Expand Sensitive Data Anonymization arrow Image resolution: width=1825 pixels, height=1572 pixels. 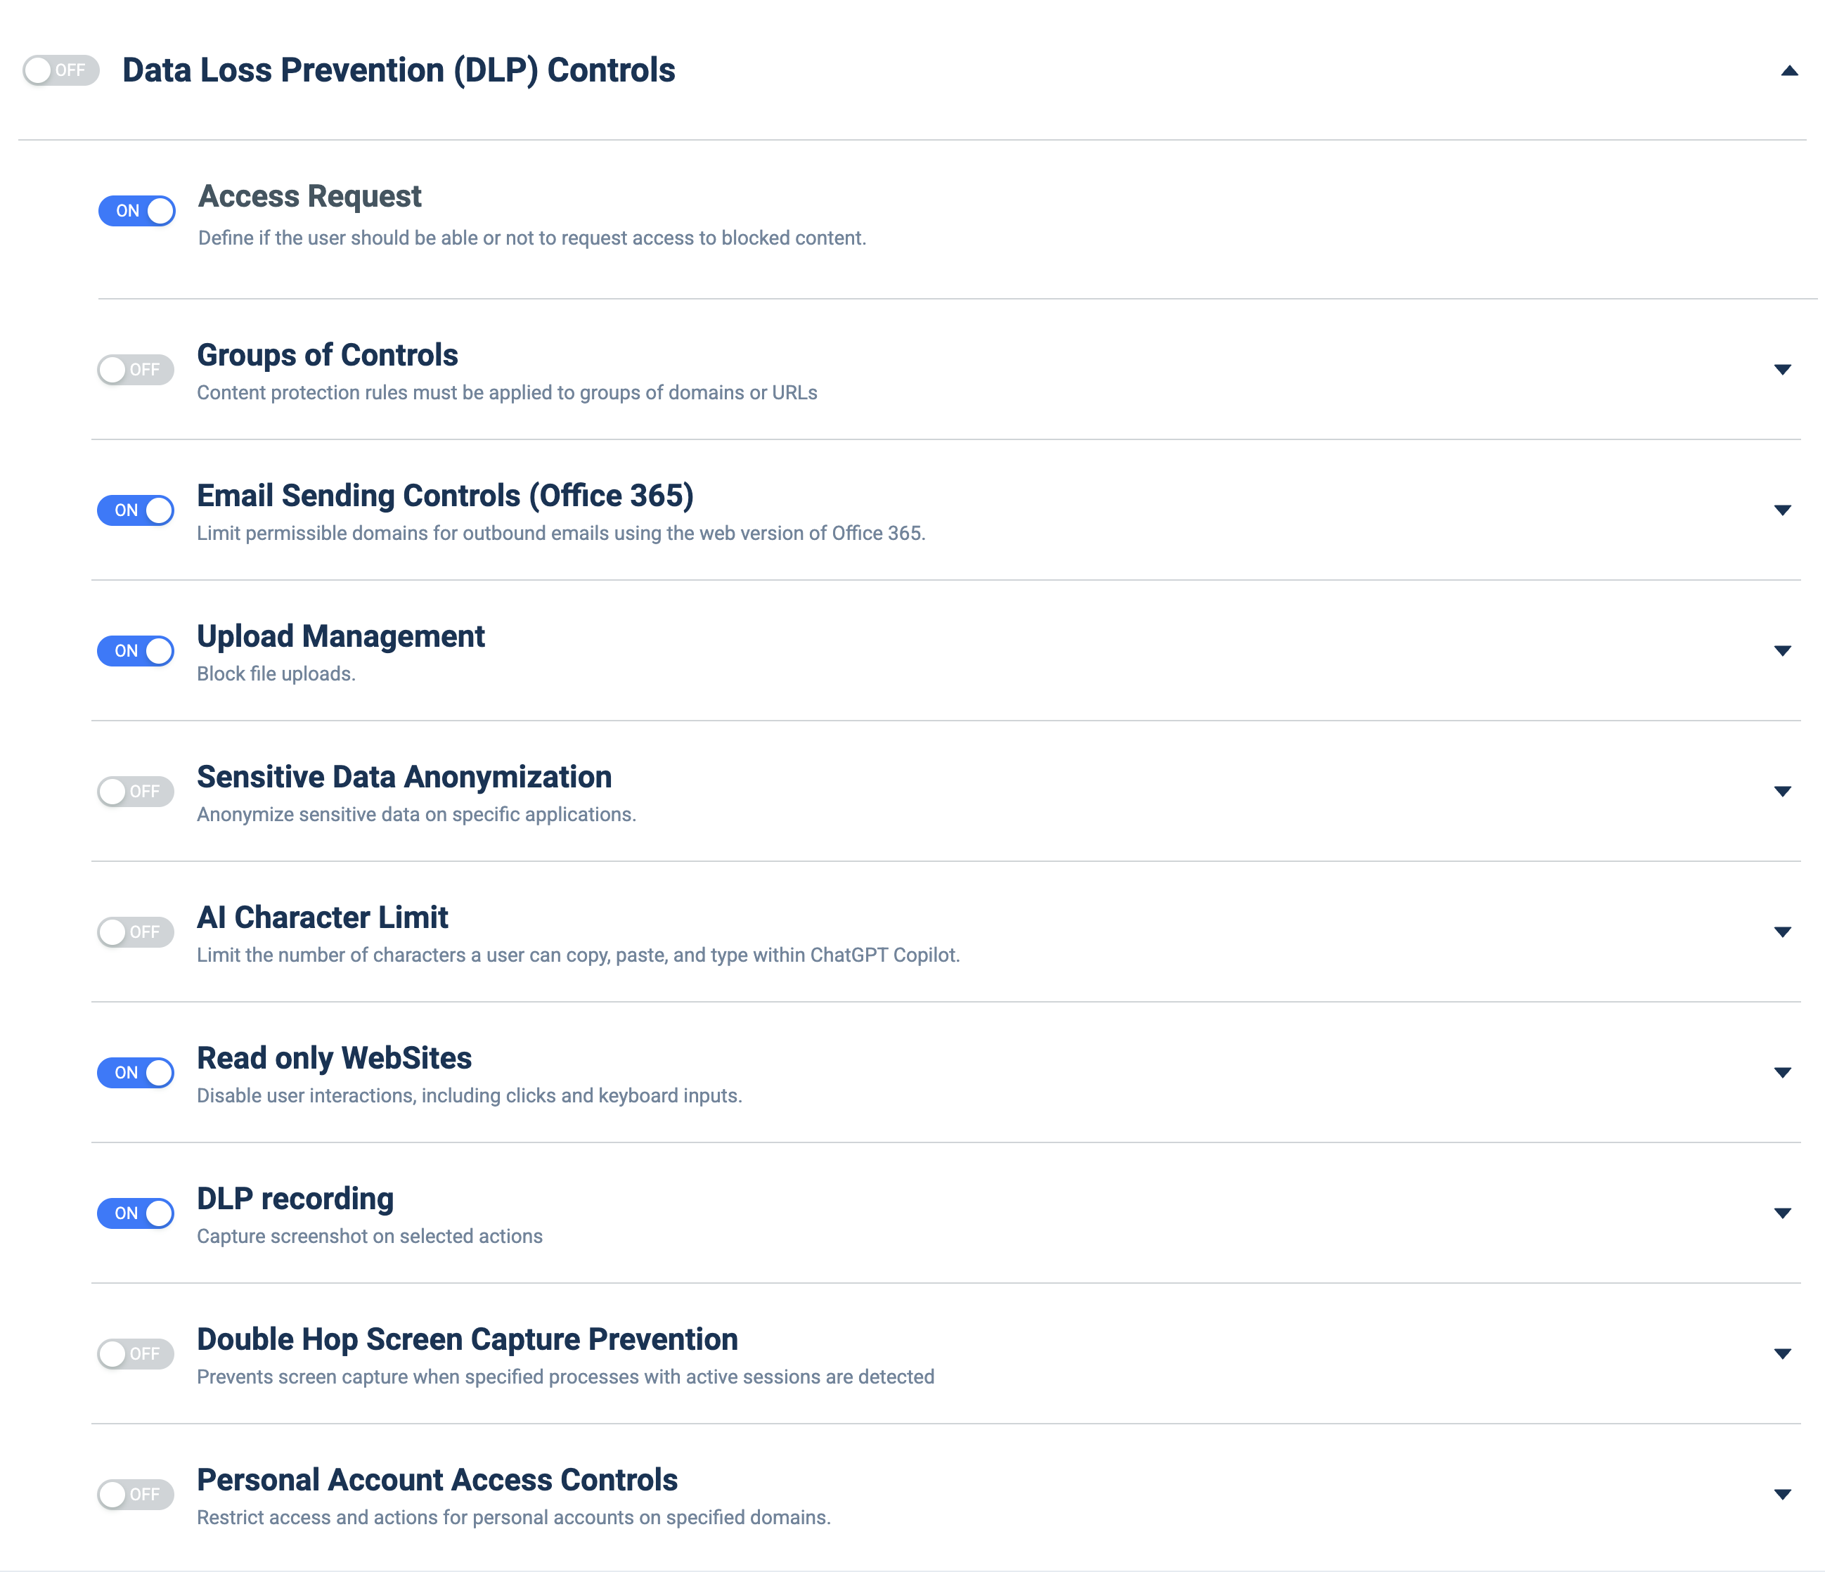[1783, 792]
